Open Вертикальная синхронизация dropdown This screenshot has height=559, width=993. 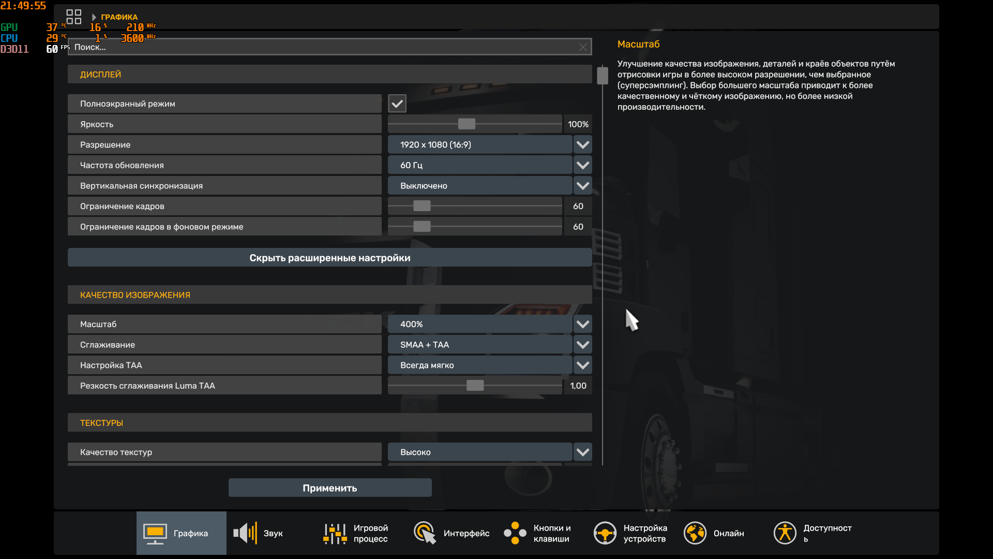[583, 186]
